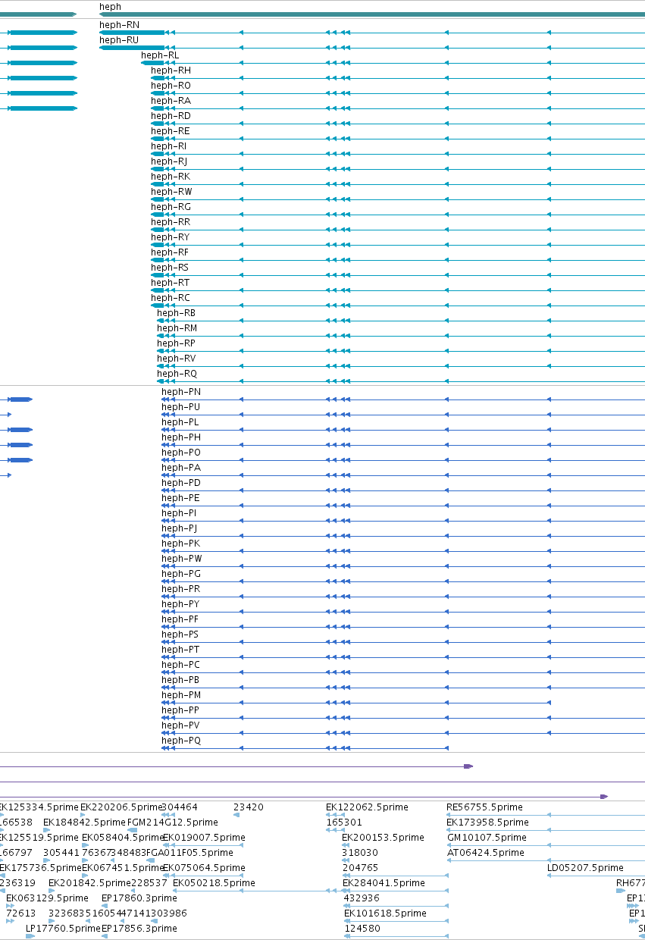This screenshot has width=645, height=940.
Task: Click the heph-RP transcript label
Action: coord(176,343)
